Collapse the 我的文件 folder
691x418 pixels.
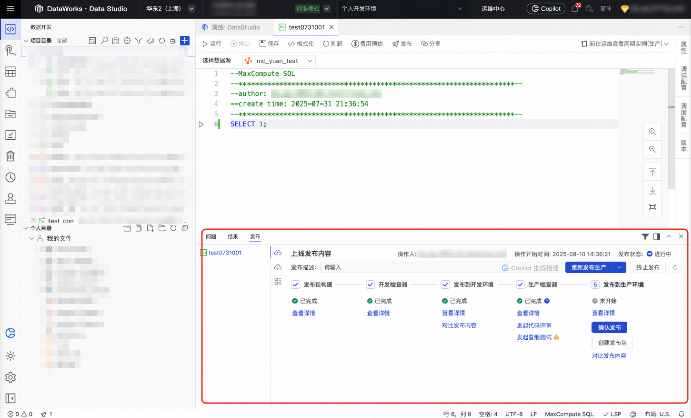32,238
